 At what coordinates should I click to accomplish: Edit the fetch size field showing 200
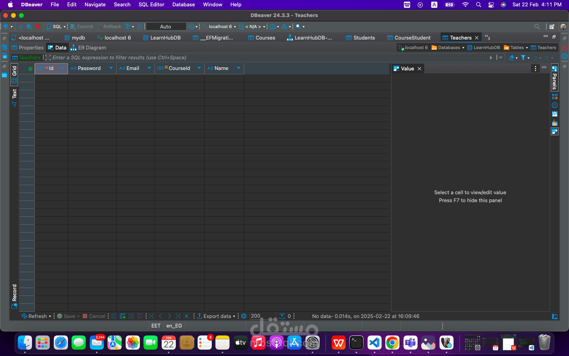click(x=262, y=316)
